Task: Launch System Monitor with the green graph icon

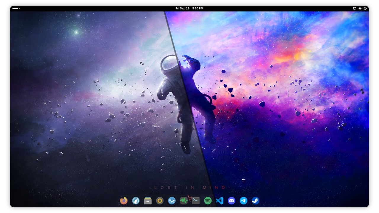Action: pos(184,201)
